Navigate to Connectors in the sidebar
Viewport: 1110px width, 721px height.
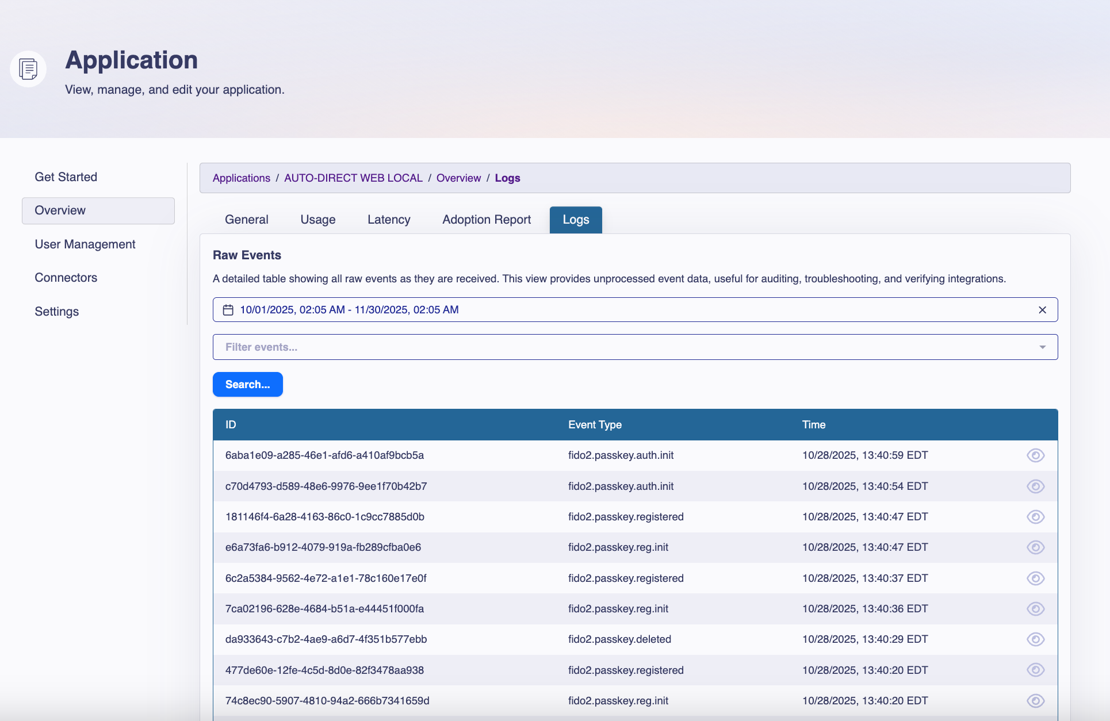click(x=66, y=277)
